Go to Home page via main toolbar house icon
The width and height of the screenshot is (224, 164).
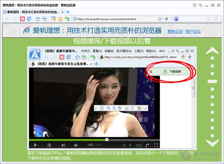[38, 19]
